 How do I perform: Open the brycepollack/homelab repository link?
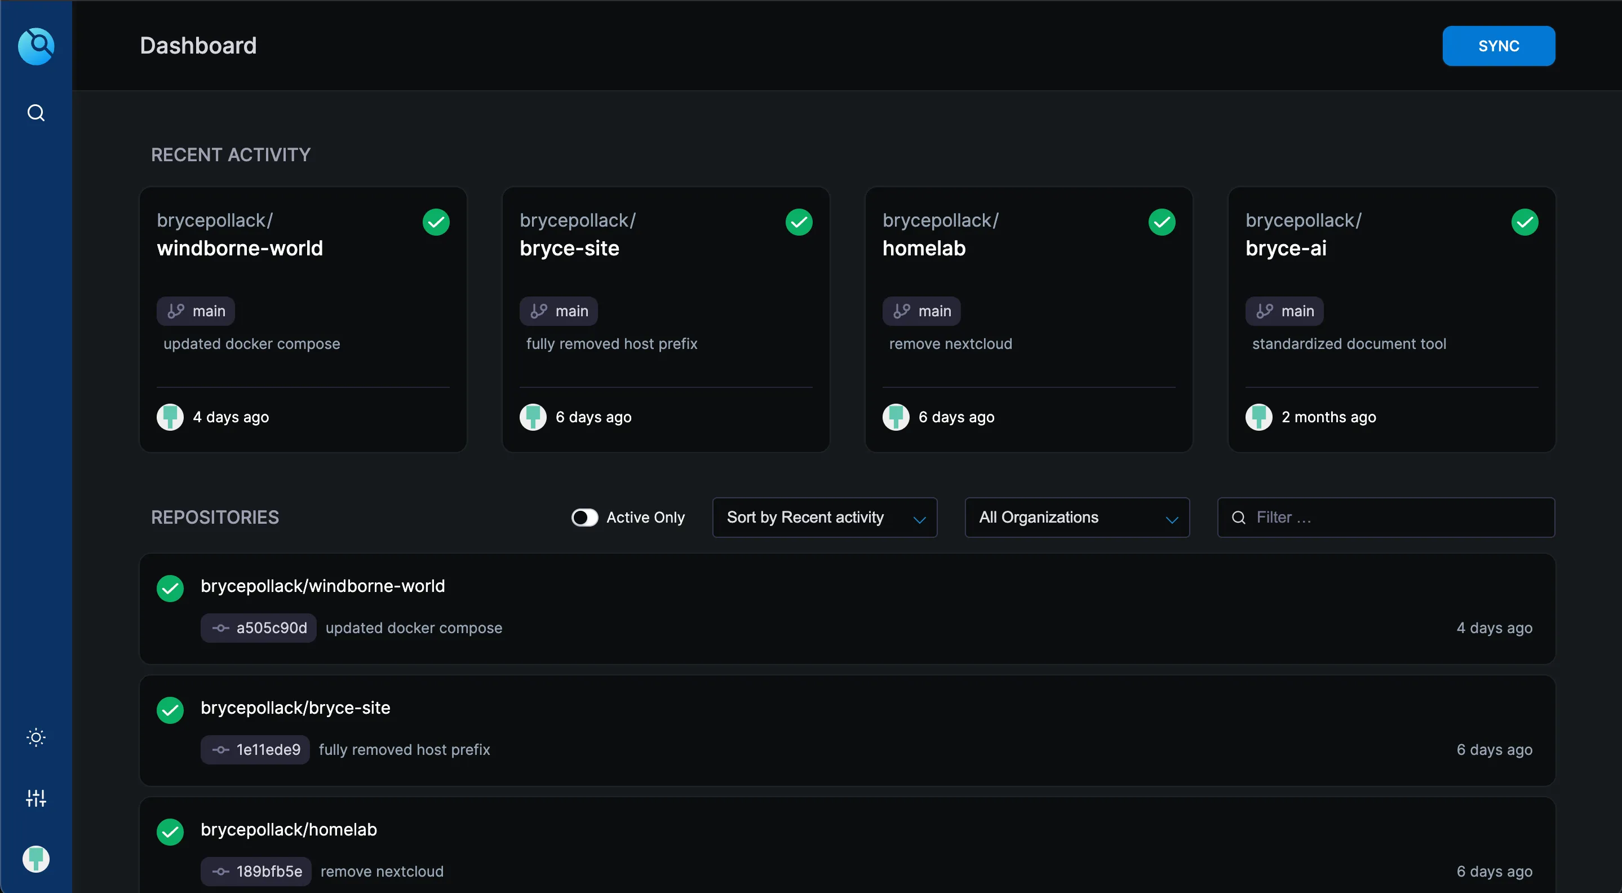pyautogui.click(x=289, y=829)
